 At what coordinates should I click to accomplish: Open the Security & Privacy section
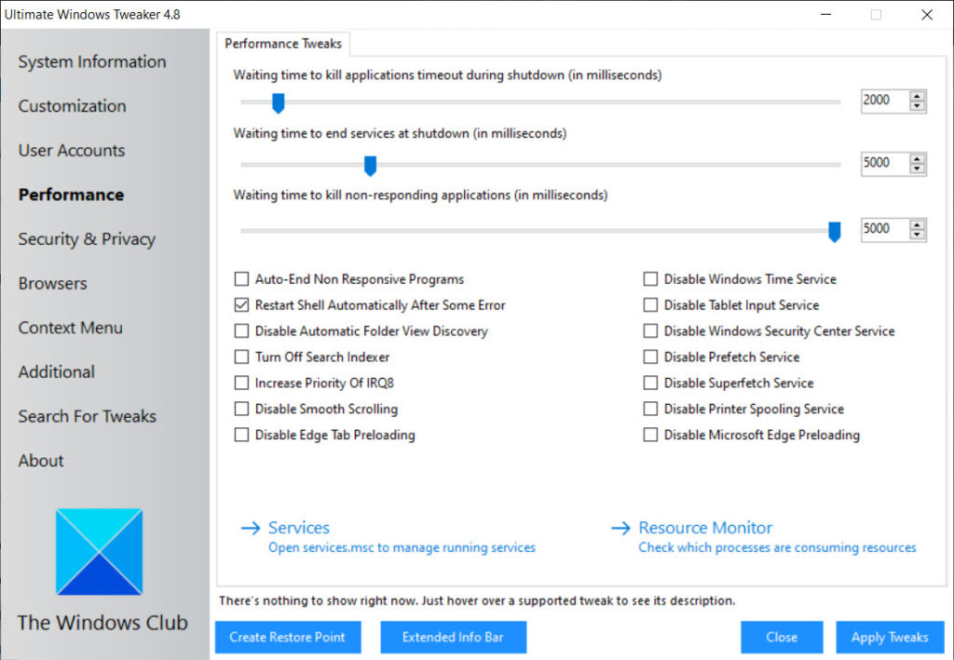tap(87, 239)
